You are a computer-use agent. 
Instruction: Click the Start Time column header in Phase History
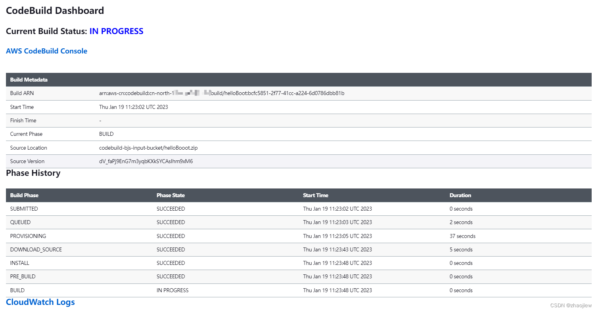click(316, 195)
